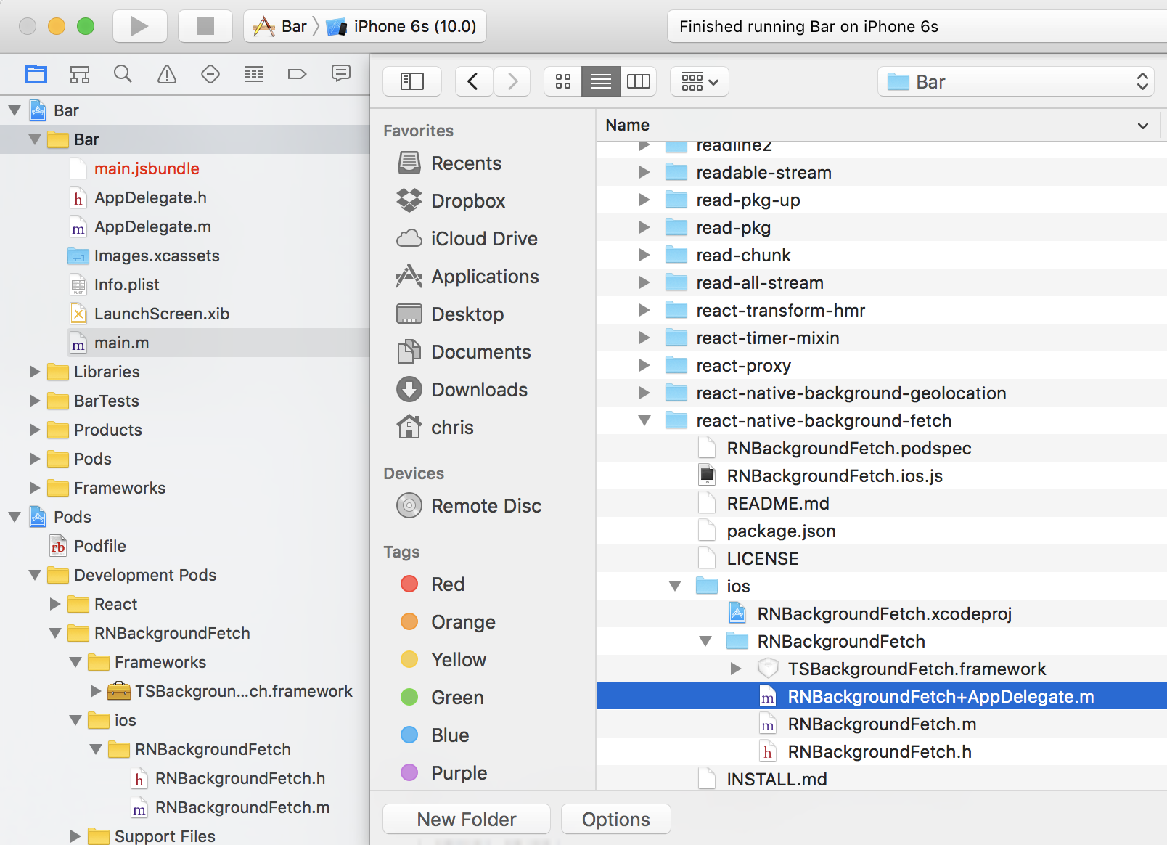Open the Issue navigator warning icon

click(x=167, y=74)
